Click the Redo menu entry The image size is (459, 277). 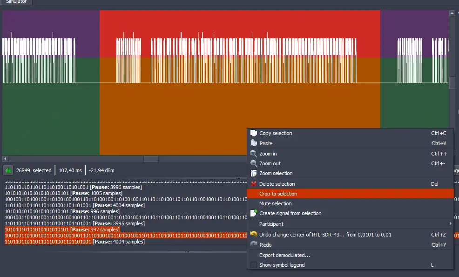point(265,245)
